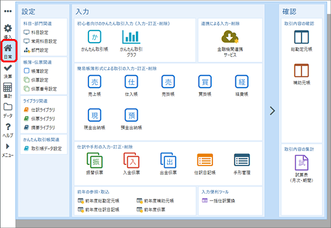This screenshot has height=228, width=331.
Task: Open the 仕入帳 ledger
Action: 131,82
